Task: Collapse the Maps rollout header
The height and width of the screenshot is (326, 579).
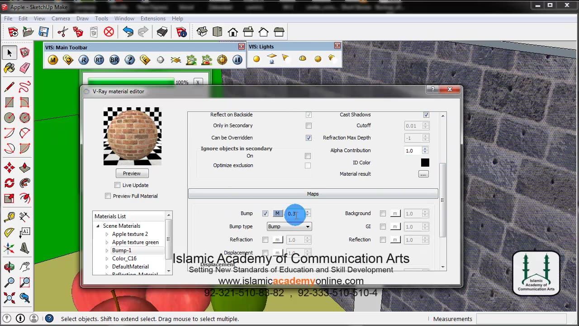Action: click(313, 194)
